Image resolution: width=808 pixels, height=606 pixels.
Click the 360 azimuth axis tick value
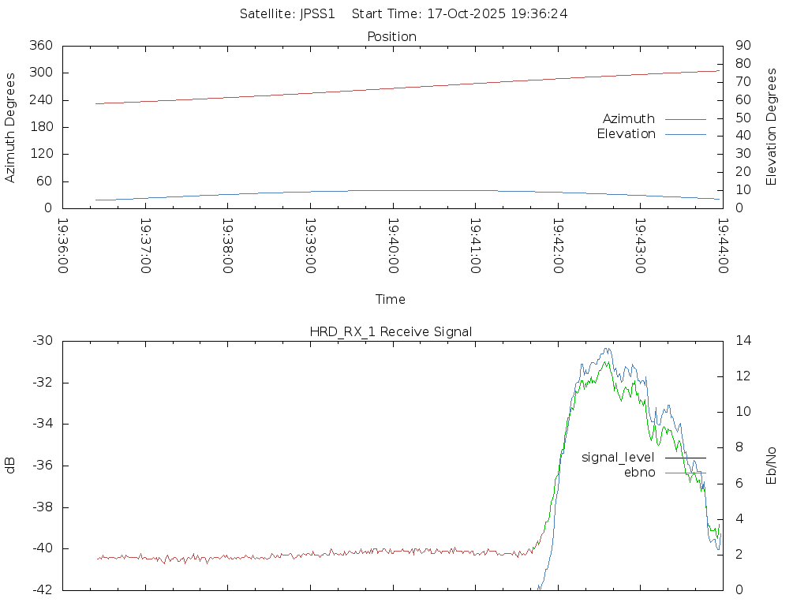pyautogui.click(x=41, y=46)
